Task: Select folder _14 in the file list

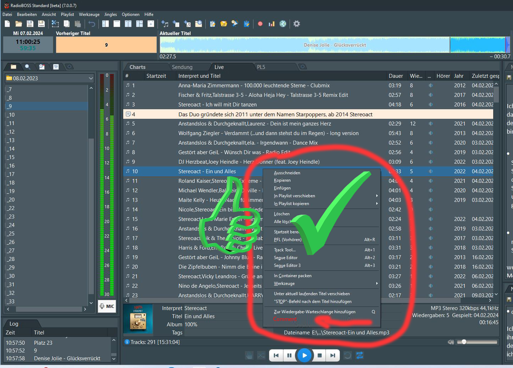Action: pos(11,149)
